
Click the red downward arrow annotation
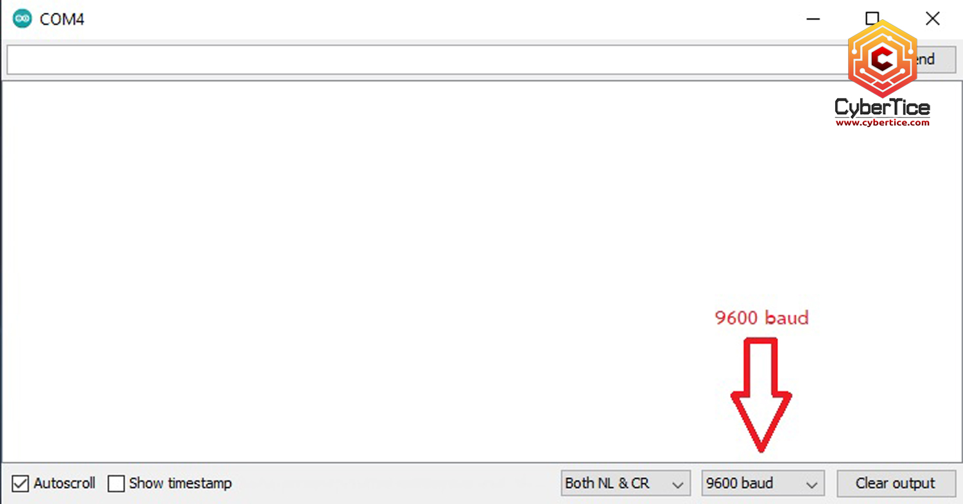[x=761, y=394]
